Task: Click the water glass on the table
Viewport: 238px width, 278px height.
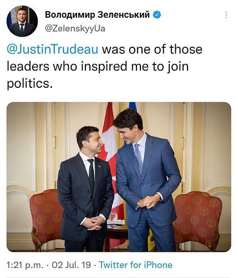Action: coord(114,216)
